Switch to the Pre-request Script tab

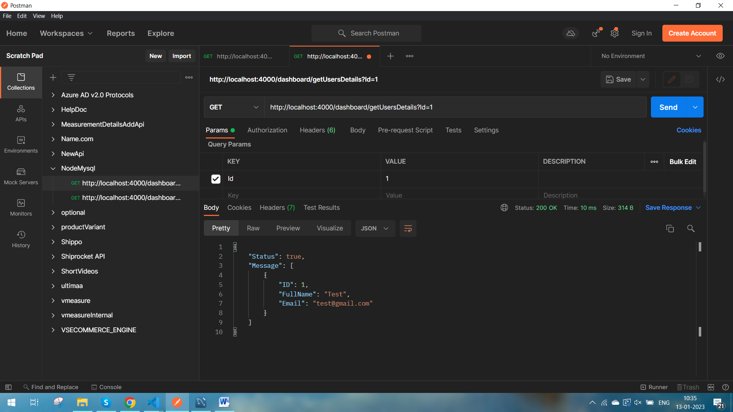(x=405, y=130)
